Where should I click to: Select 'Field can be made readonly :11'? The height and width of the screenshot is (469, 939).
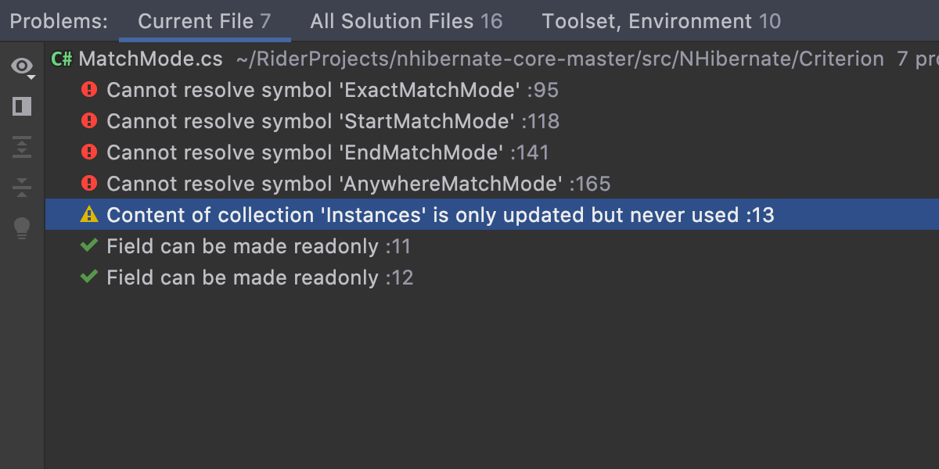(x=258, y=247)
